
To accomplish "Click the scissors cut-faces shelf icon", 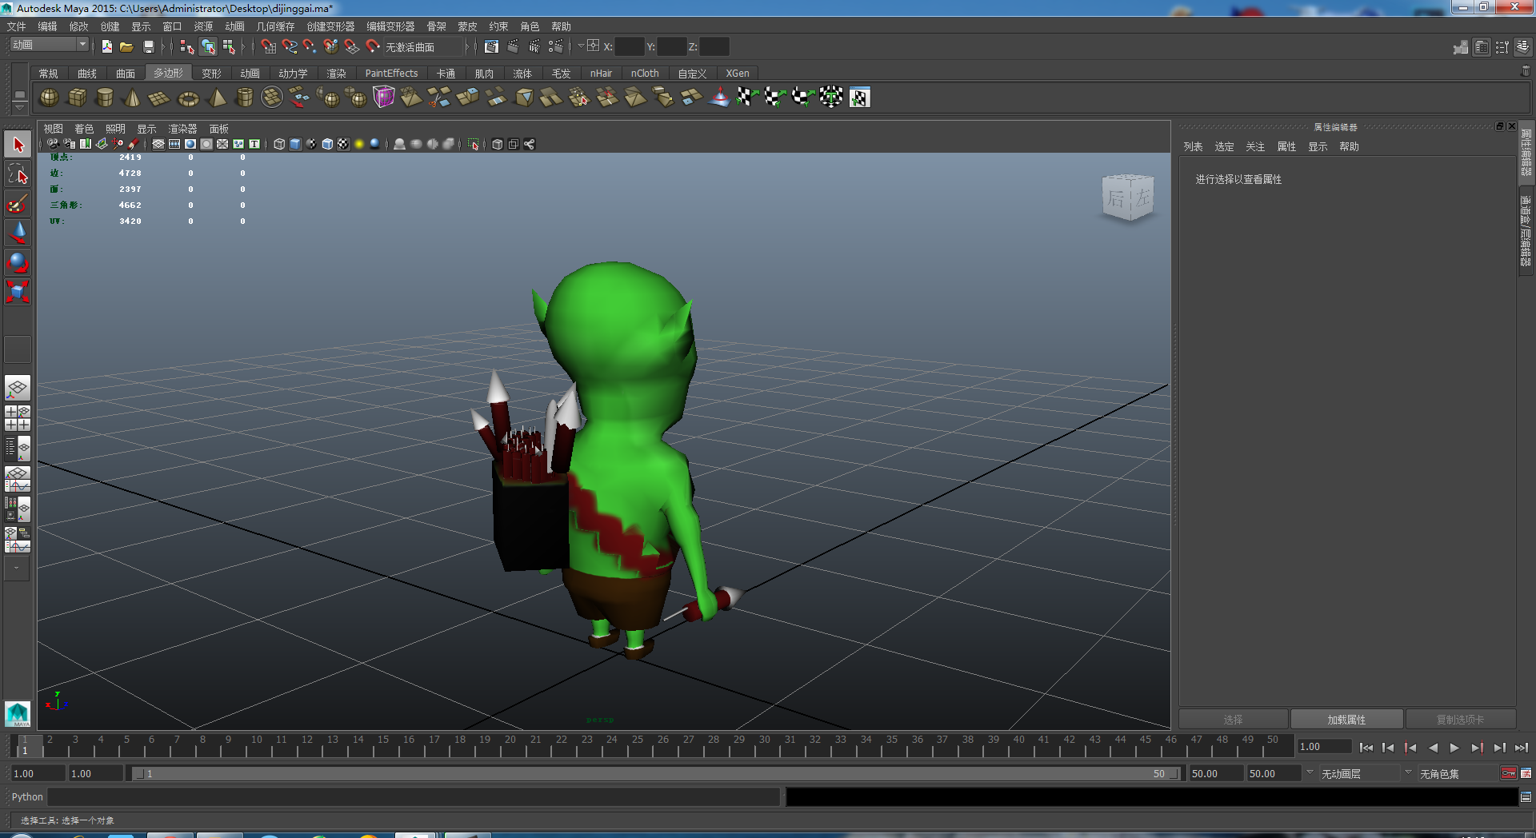I will click(439, 98).
